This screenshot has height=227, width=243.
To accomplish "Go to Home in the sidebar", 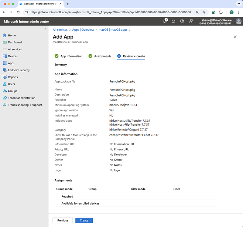I will 12,36.
